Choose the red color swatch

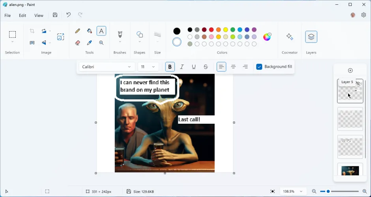(212, 30)
